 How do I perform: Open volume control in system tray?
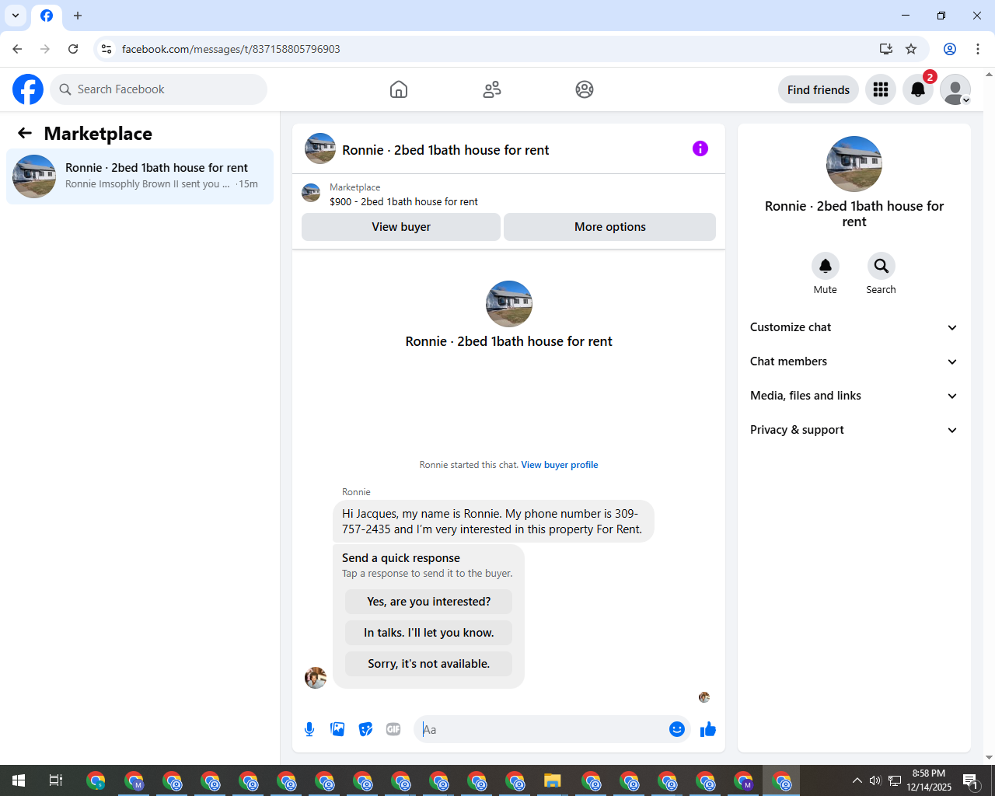point(875,780)
